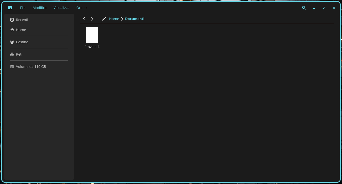Toggle the sidebar panel icon
The image size is (342, 184).
[10, 8]
